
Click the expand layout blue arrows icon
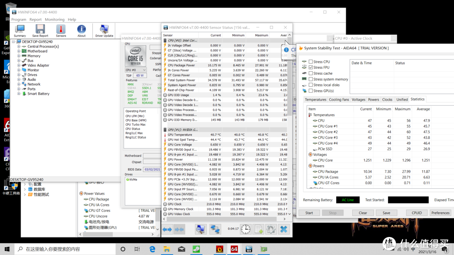click(x=167, y=229)
